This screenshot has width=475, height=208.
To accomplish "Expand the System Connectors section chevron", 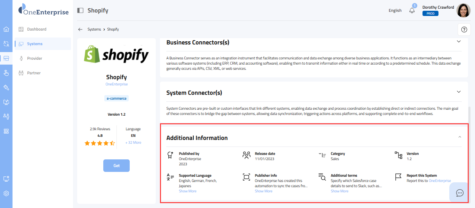I will (459, 92).
